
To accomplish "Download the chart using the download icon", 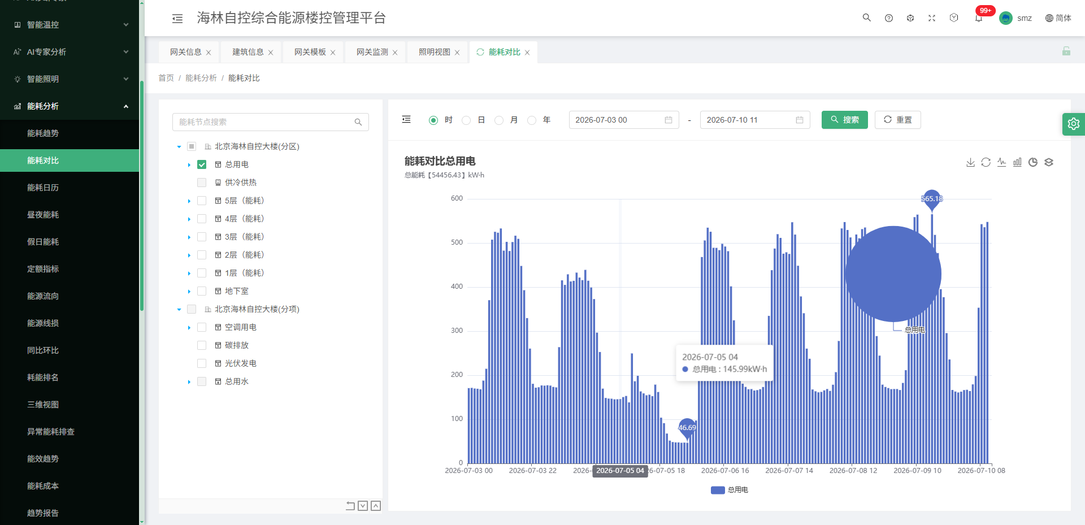I will coord(970,162).
